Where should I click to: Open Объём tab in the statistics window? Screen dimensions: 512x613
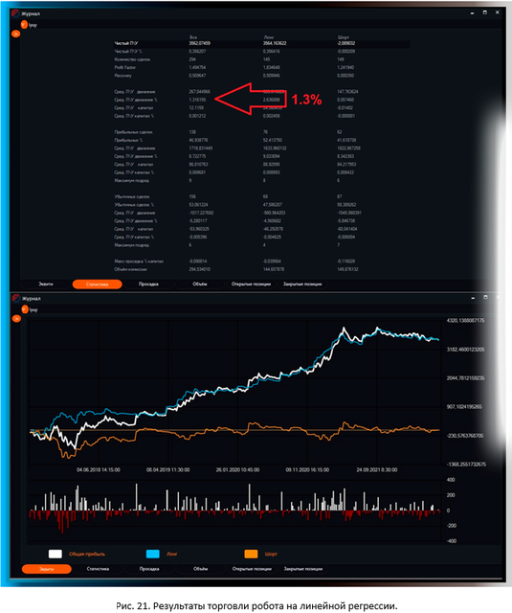click(x=200, y=284)
